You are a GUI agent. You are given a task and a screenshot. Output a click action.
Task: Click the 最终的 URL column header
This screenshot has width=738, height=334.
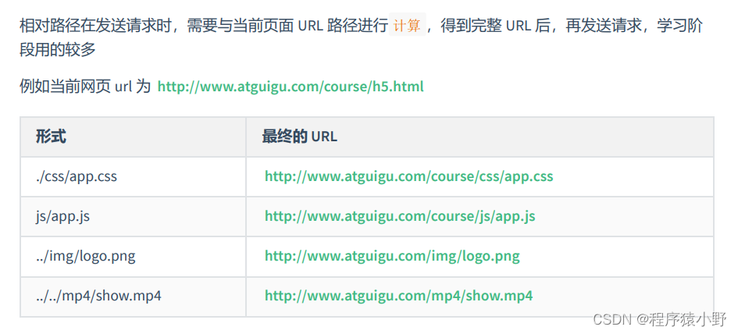click(x=299, y=137)
